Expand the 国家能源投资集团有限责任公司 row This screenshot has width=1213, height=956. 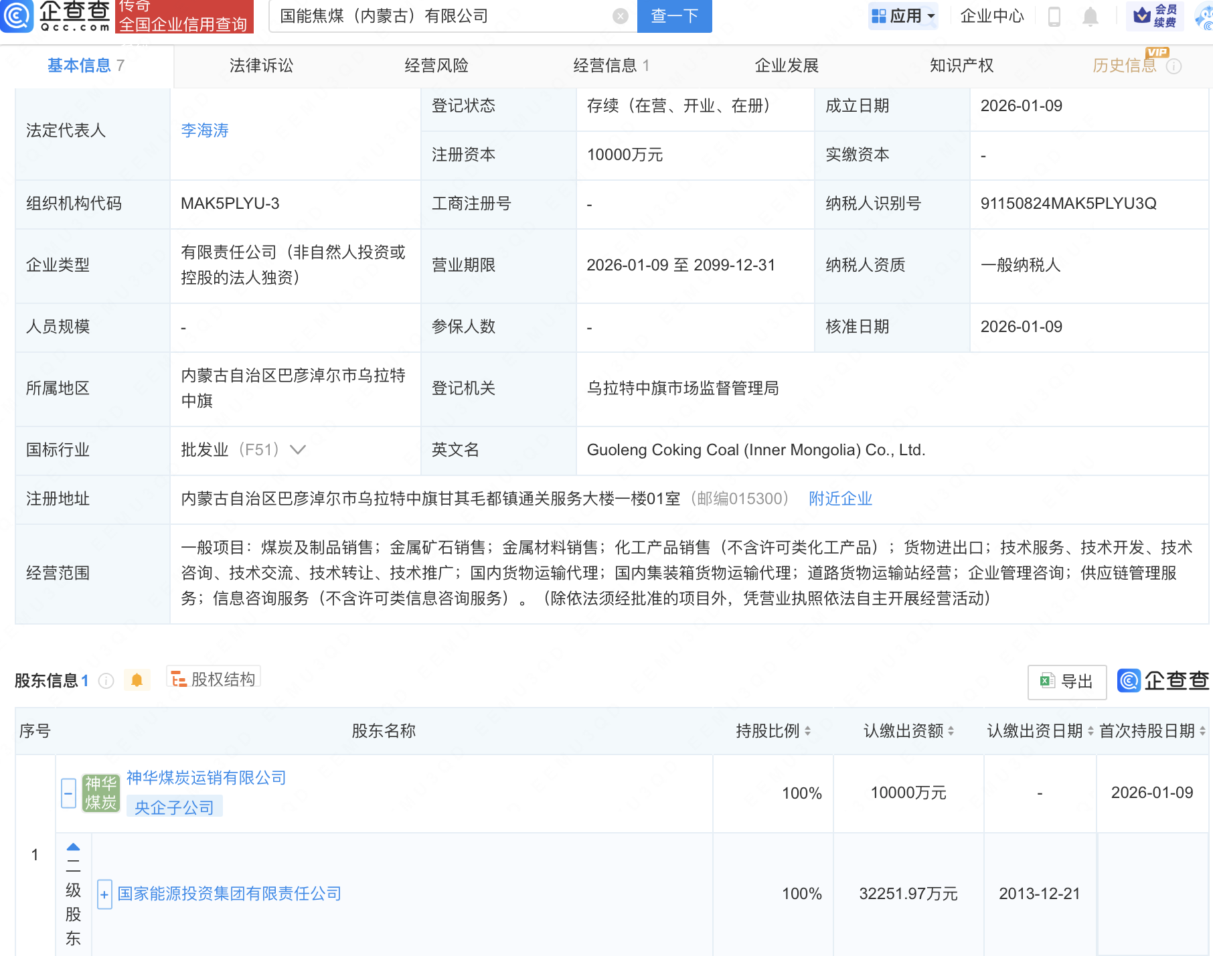(x=104, y=894)
